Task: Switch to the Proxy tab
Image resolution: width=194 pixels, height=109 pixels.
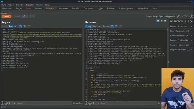Action: (x=28, y=8)
